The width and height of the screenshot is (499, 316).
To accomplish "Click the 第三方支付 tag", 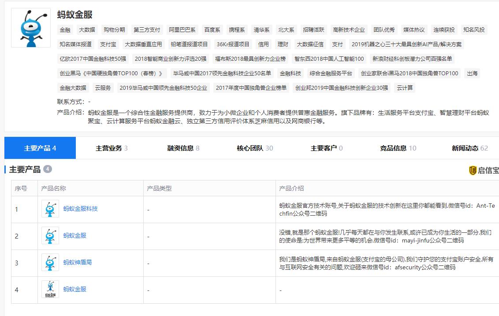I will point(147,30).
